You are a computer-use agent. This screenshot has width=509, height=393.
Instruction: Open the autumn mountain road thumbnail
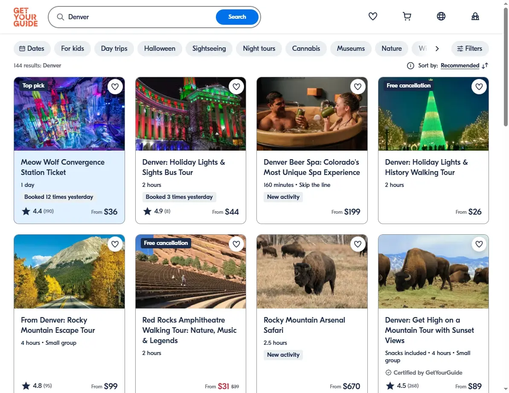coord(69,272)
